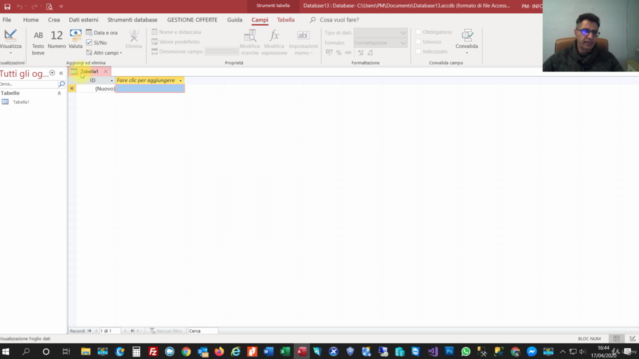The height and width of the screenshot is (359, 639).
Task: Switch to the Home tab
Action: tap(31, 20)
